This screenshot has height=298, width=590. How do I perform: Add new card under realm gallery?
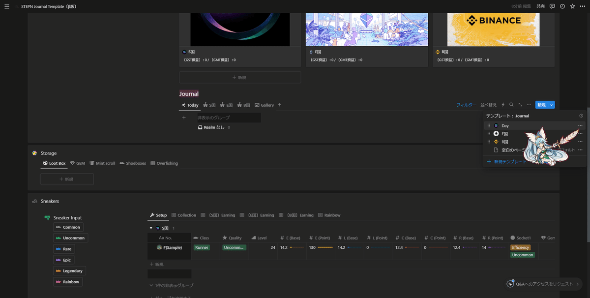240,77
